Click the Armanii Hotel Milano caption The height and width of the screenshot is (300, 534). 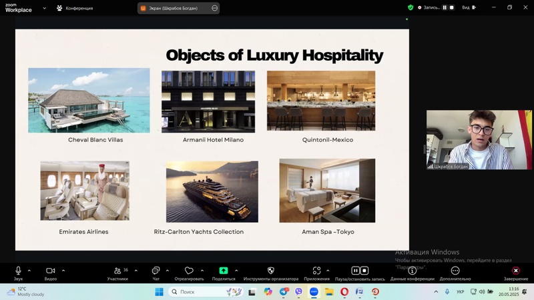pyautogui.click(x=213, y=140)
